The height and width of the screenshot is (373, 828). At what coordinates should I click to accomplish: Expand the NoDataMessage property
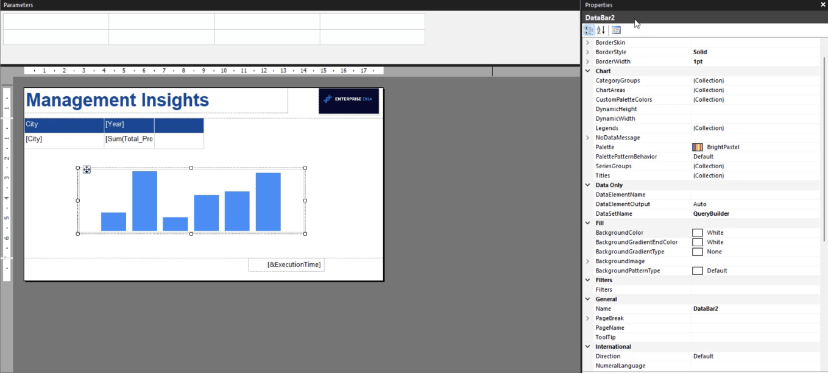588,138
